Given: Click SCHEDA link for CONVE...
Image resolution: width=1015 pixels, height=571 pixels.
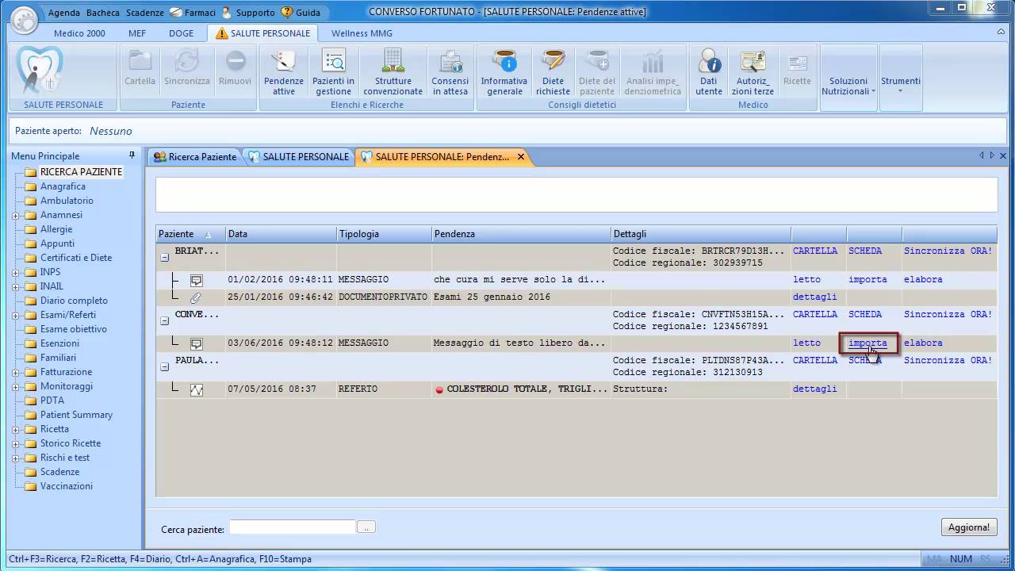Looking at the screenshot, I should 865,315.
